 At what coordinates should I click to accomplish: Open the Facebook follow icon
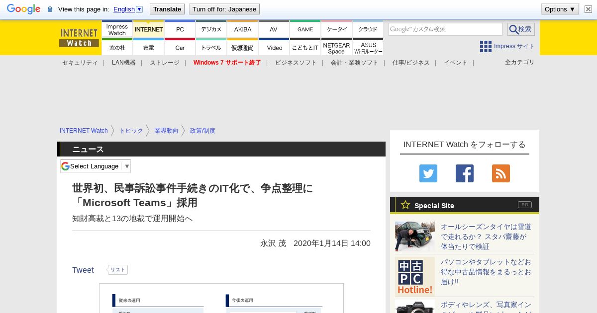[465, 173]
